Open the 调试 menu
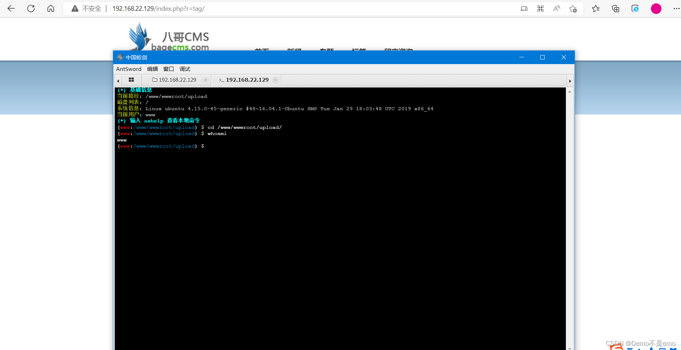Image resolution: width=681 pixels, height=350 pixels. point(185,69)
